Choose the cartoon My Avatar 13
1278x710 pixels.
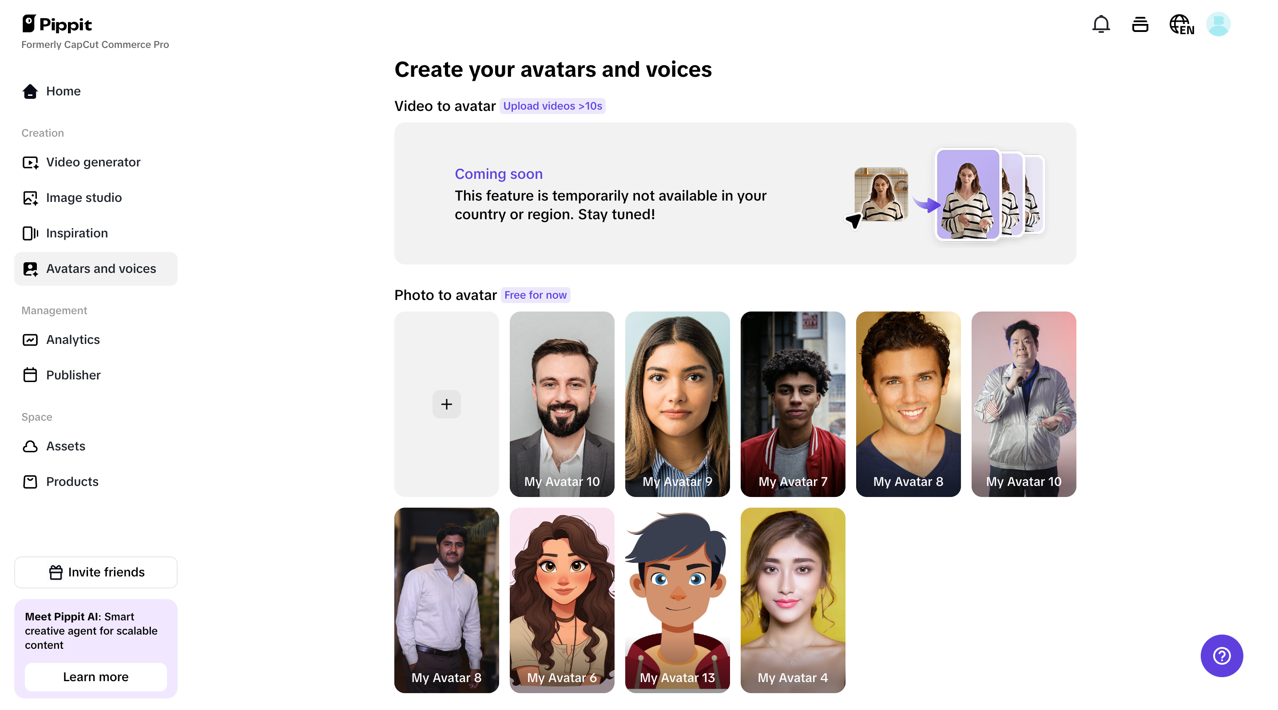pyautogui.click(x=677, y=600)
